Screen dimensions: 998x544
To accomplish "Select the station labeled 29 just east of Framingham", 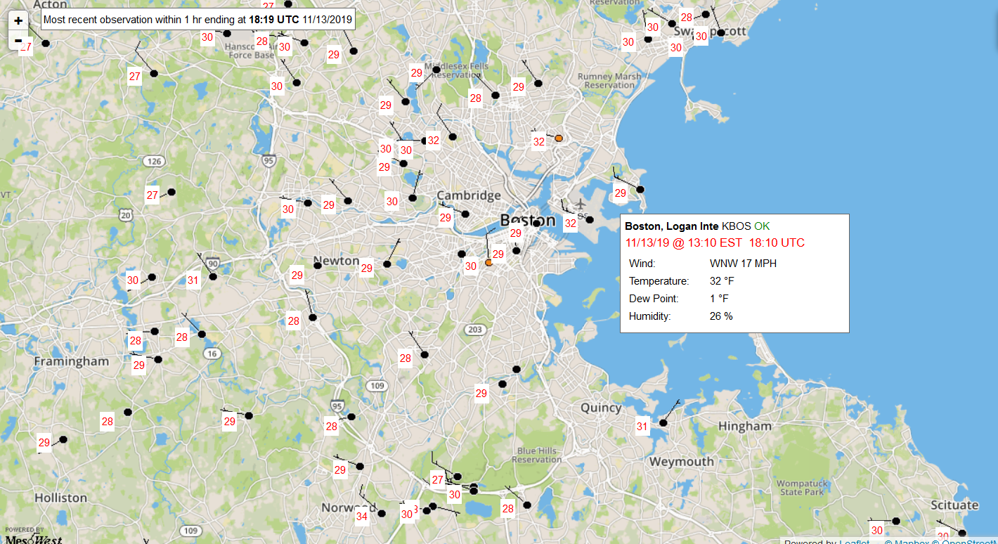I will click(x=158, y=359).
